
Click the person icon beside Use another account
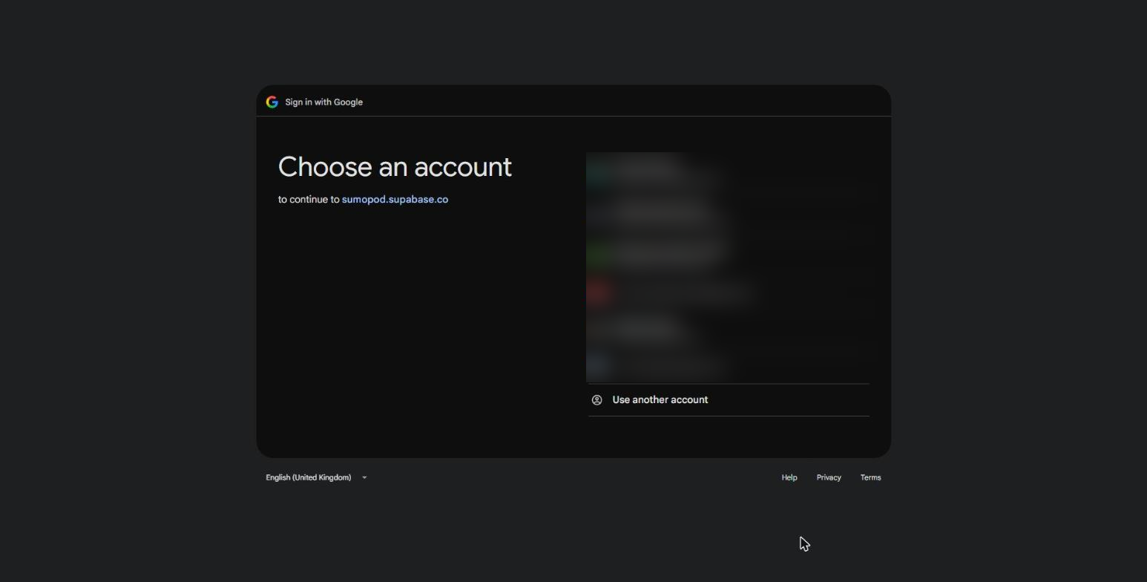pos(596,400)
